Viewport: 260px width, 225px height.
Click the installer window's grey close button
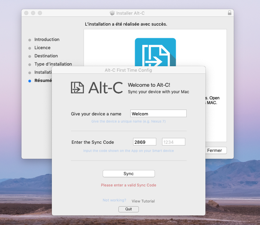click(x=26, y=13)
